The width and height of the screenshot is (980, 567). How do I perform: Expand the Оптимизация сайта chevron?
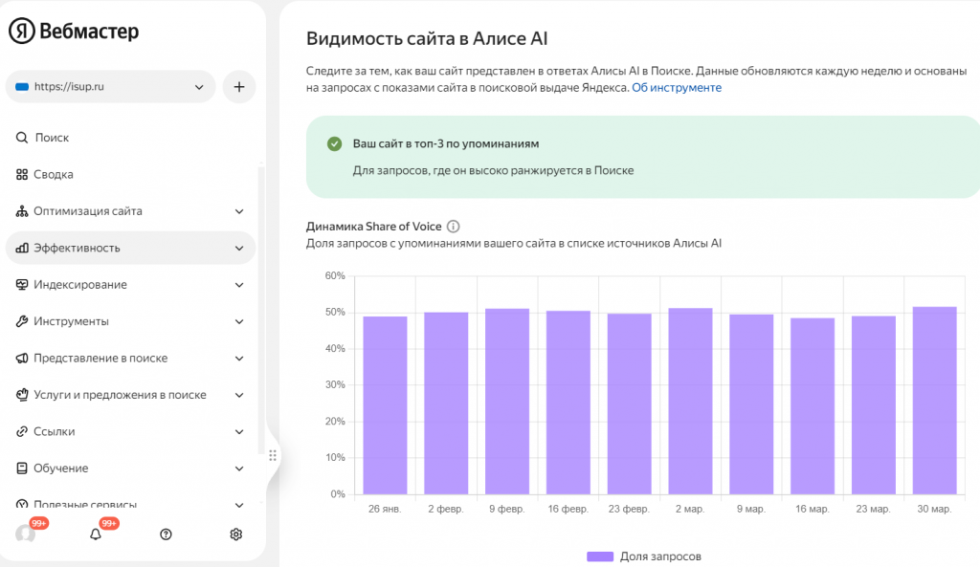(239, 211)
